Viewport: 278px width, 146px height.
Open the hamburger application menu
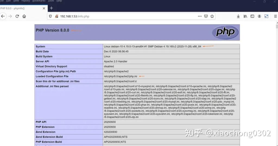[x=275, y=16]
